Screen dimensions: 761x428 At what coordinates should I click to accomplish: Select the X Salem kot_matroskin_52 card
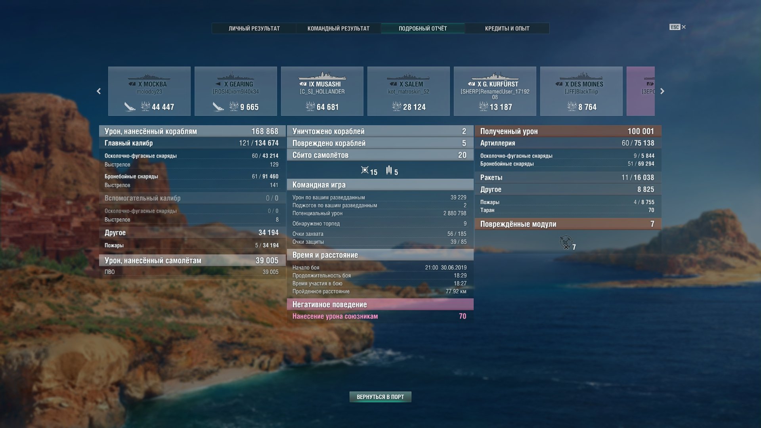[409, 91]
